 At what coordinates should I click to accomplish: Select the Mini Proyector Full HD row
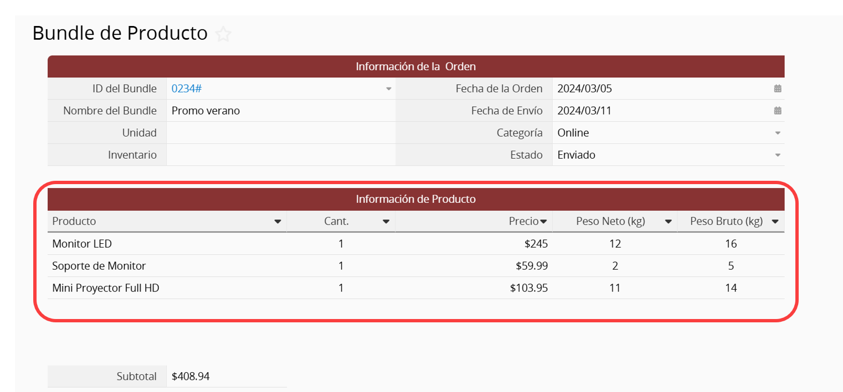click(x=105, y=288)
